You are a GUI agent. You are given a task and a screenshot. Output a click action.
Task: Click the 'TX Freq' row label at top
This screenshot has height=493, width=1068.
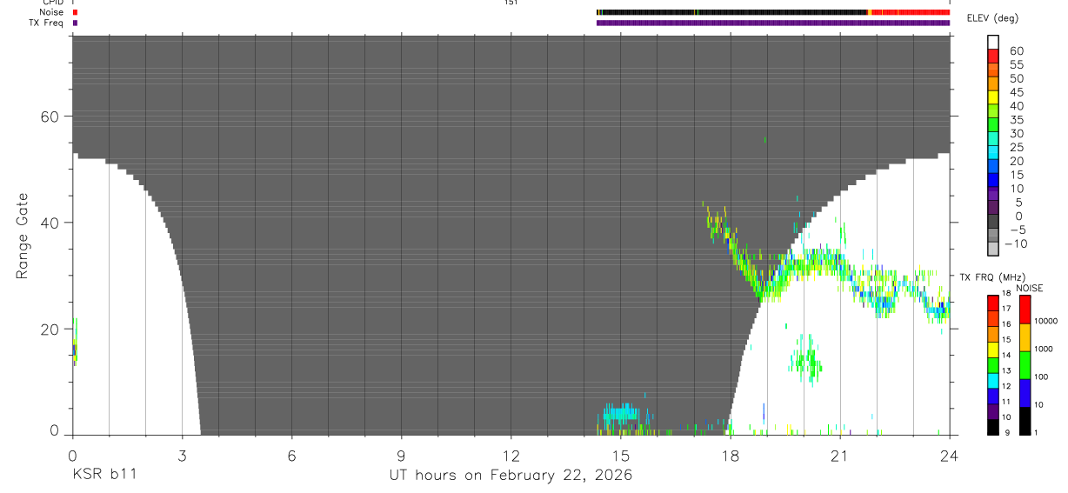coord(47,23)
